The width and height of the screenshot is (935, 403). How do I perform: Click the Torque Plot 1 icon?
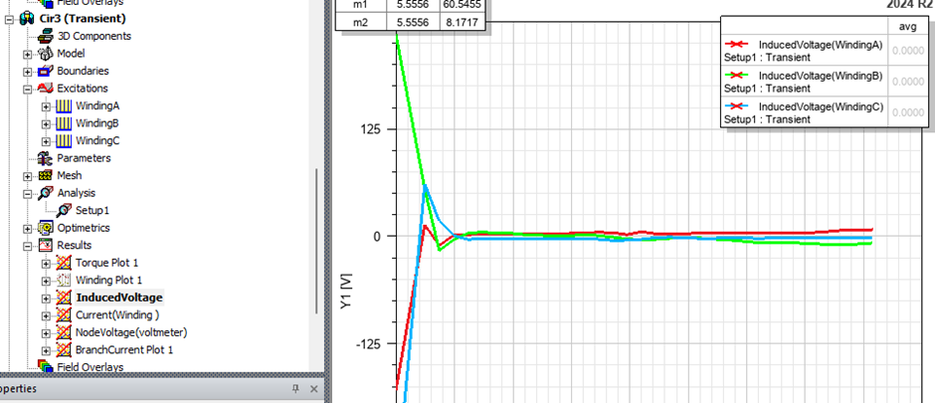pos(64,263)
